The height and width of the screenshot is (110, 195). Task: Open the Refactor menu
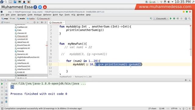[47, 15]
